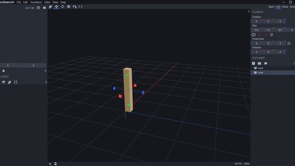Open the Textures panel three-dot menu

pyautogui.click(x=46, y=82)
